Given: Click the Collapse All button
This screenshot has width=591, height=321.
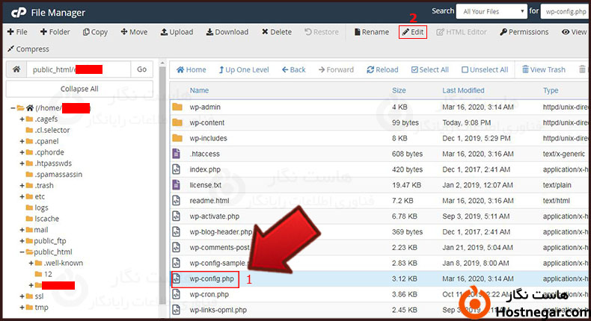Looking at the screenshot, I should point(79,89).
